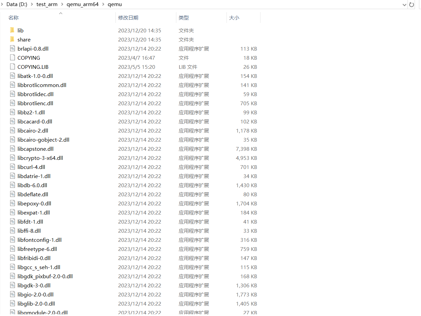This screenshot has height=316, width=421.
Task: Select the libbrotlidec.dll file icon
Action: coord(12,94)
